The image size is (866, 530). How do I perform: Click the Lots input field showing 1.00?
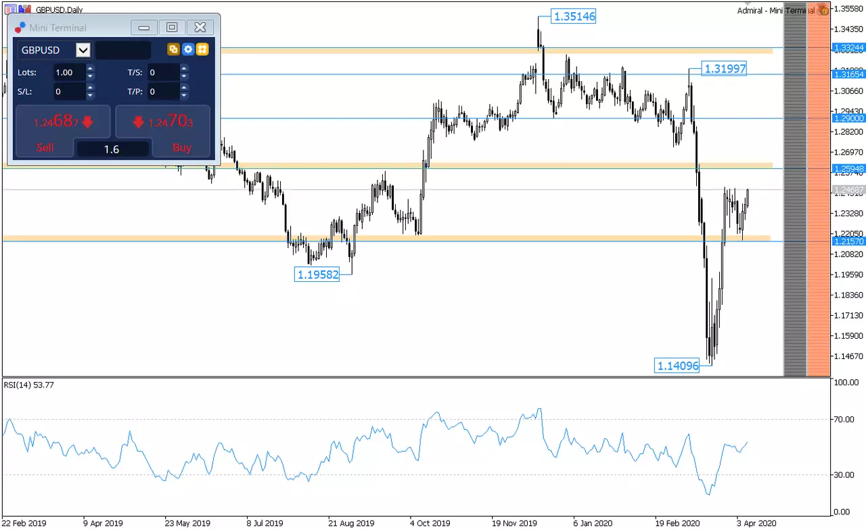(69, 72)
